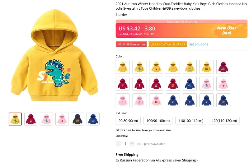The image size is (249, 163).
Task: Select the last blue hoodie swatch in third row
Action: coord(223,100)
